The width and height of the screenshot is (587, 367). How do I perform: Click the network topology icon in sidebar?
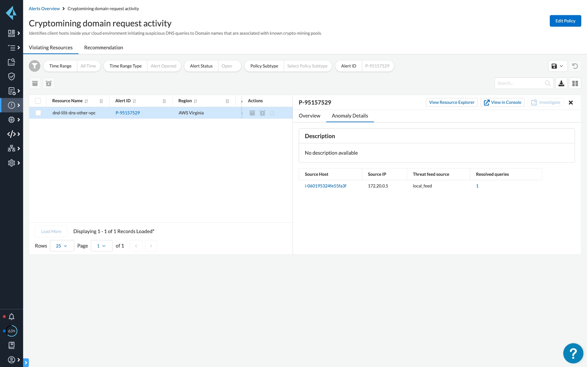tap(11, 149)
